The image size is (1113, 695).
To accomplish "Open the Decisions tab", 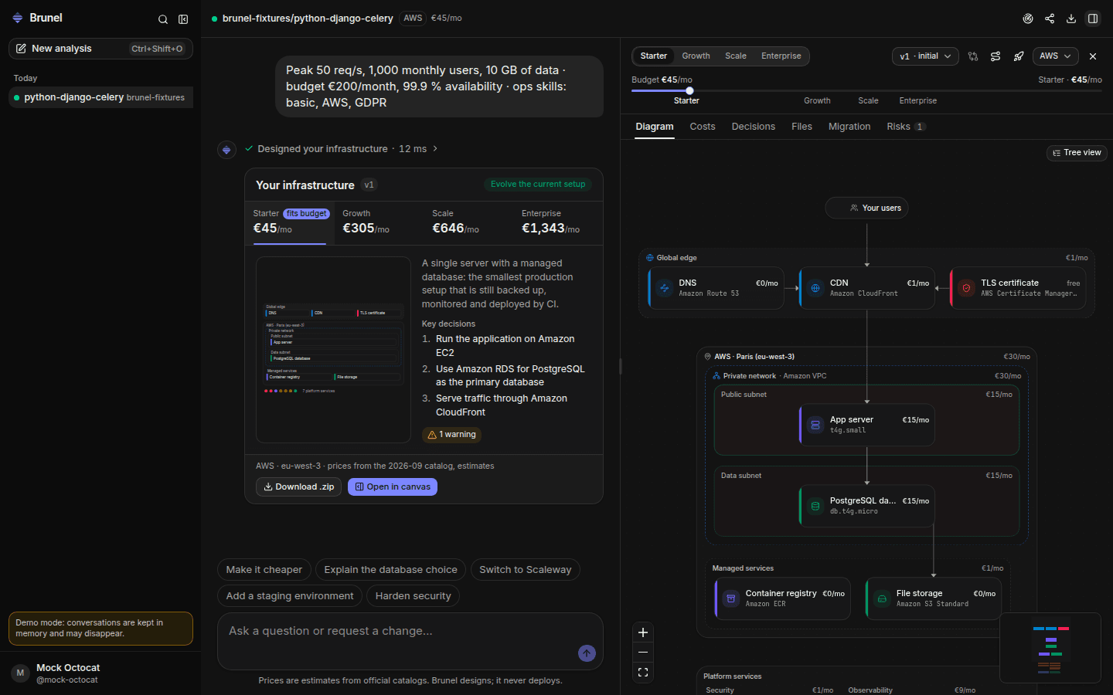I will click(754, 127).
